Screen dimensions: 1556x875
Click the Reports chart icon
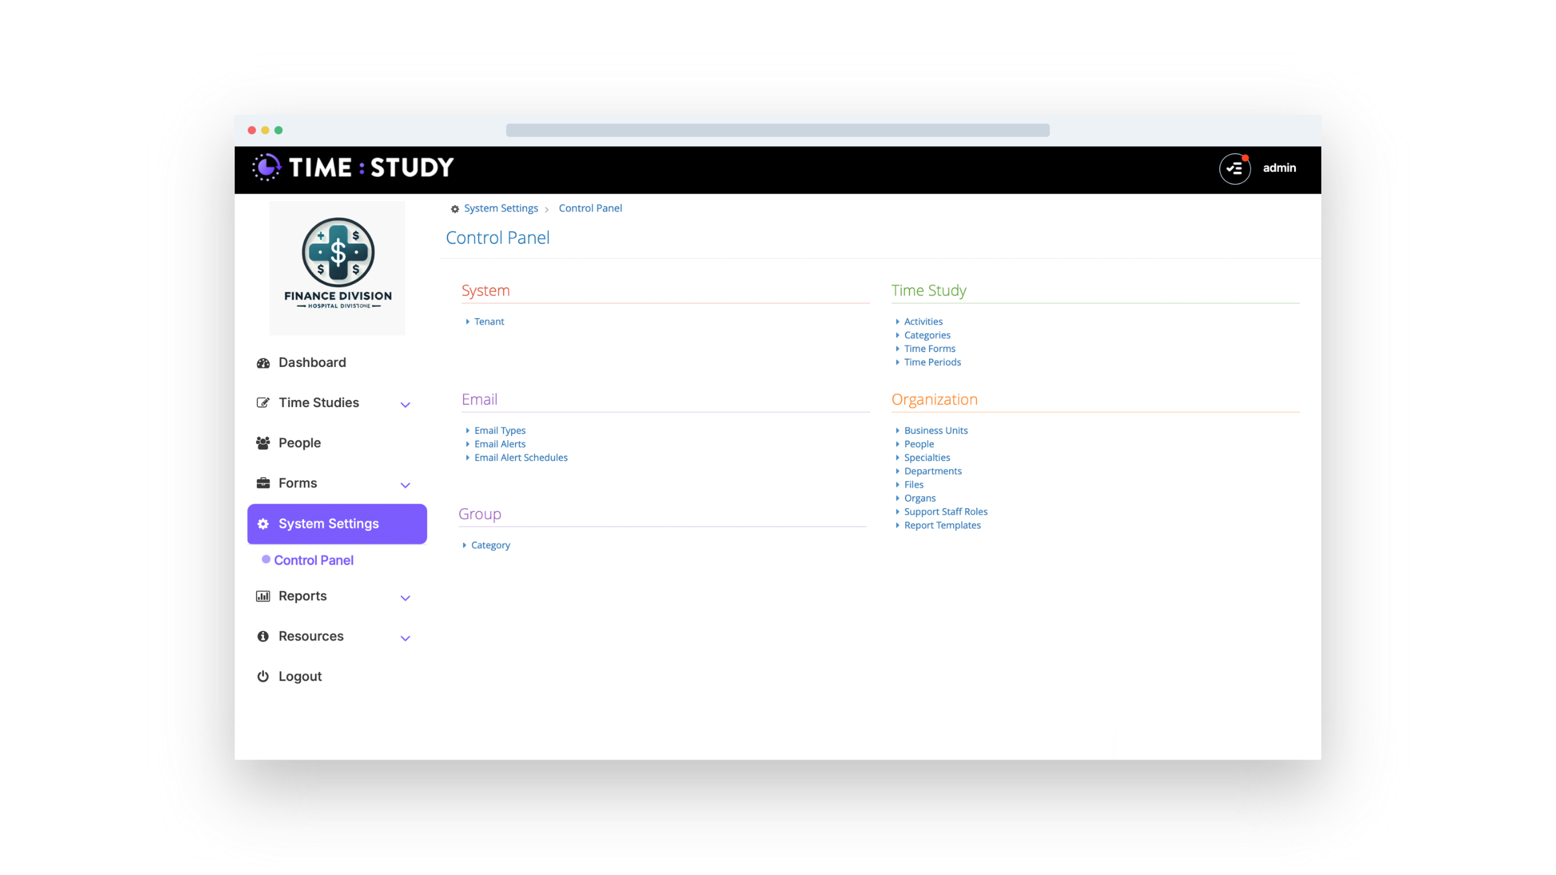click(x=263, y=596)
